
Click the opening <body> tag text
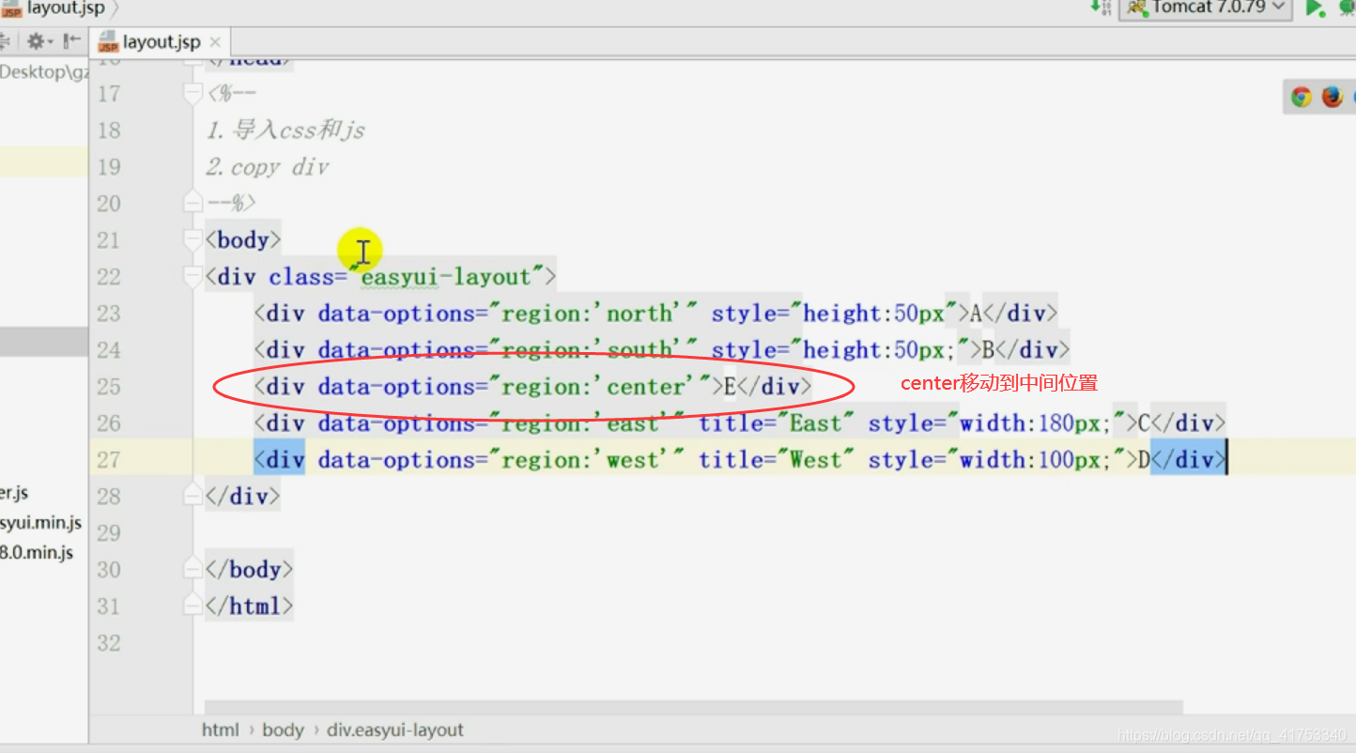pyautogui.click(x=243, y=240)
